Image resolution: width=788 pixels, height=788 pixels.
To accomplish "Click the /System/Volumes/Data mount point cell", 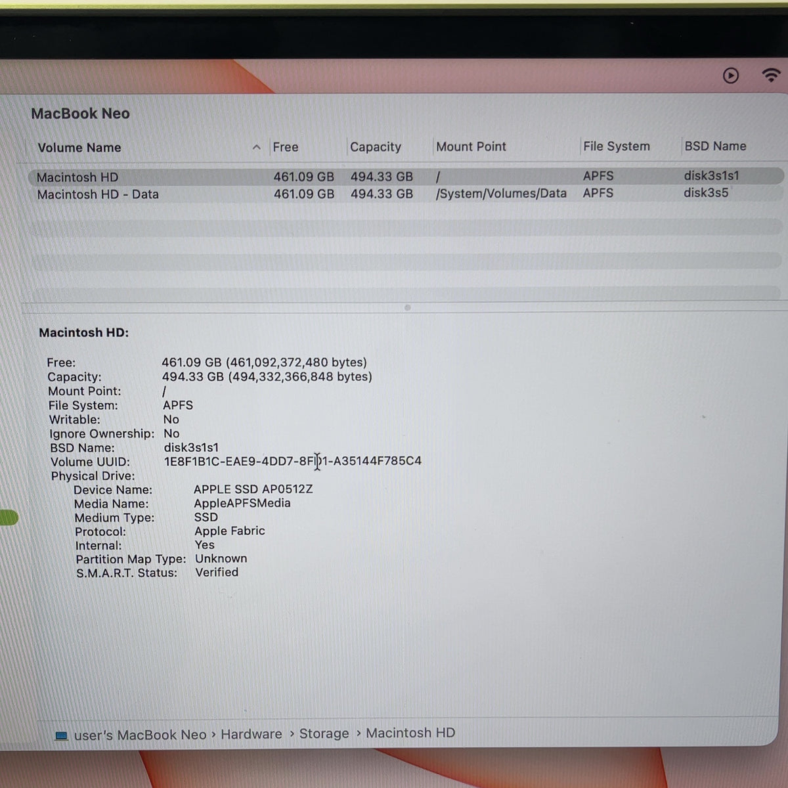I will click(x=501, y=193).
